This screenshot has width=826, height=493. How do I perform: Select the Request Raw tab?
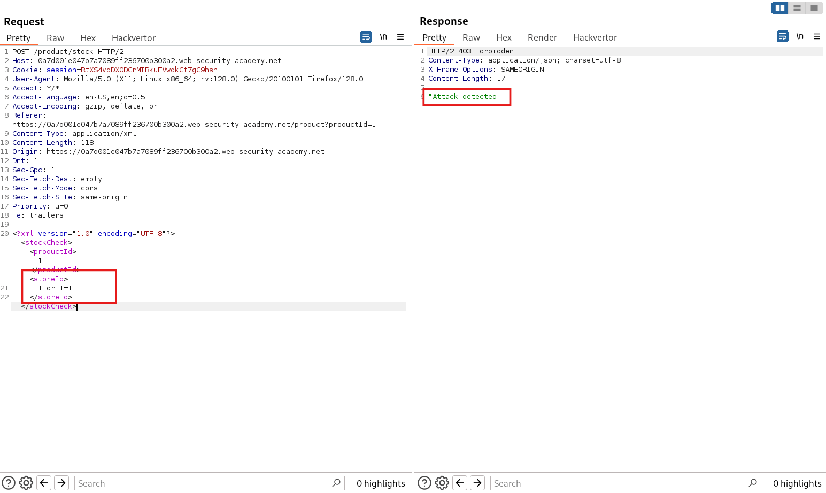[x=55, y=38]
